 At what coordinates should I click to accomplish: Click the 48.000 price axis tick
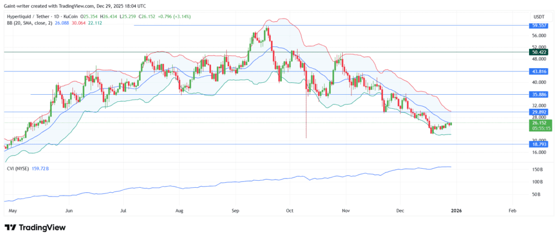(539, 59)
